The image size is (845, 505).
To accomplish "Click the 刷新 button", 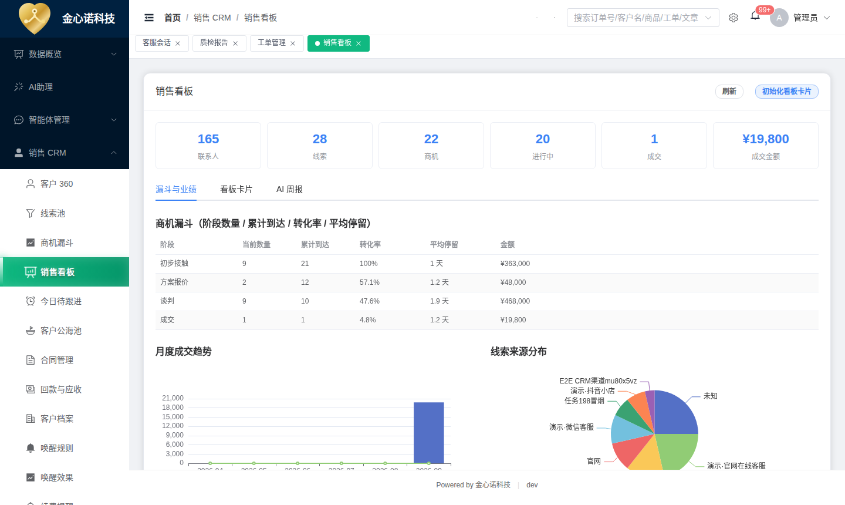I will [x=729, y=92].
